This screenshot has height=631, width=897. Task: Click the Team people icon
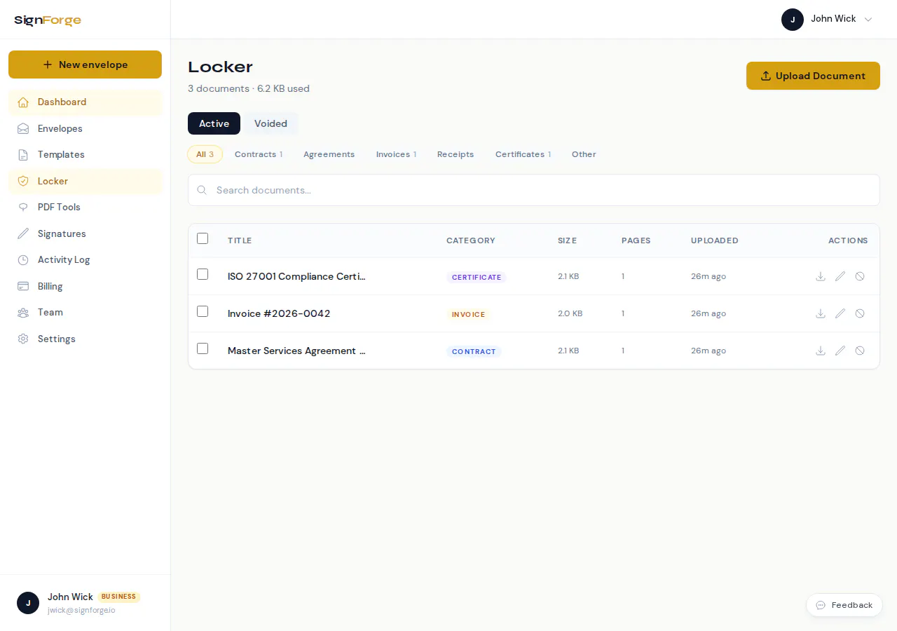tap(23, 313)
